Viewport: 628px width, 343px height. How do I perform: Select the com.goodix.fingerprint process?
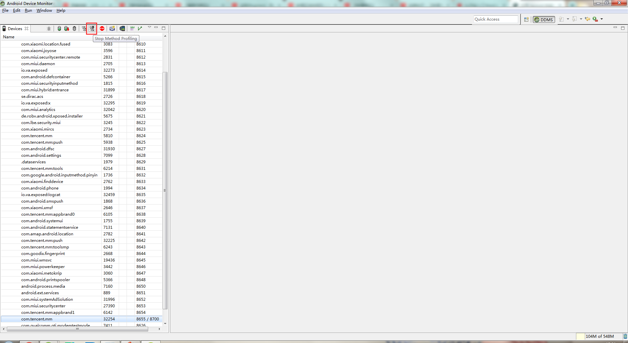pyautogui.click(x=82, y=253)
